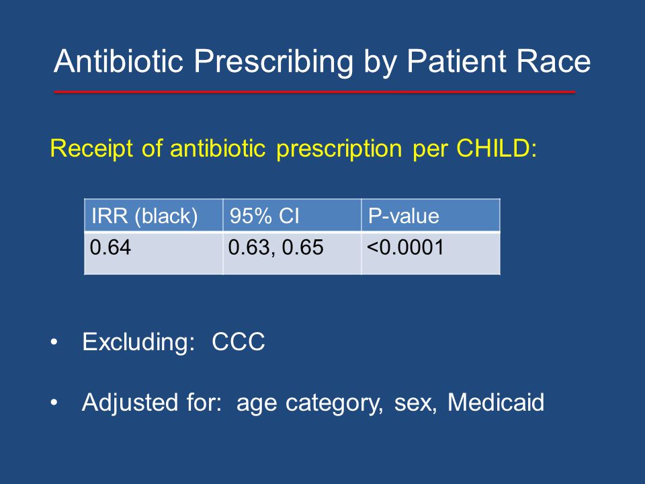Select the red underline below the title
This screenshot has width=645, height=484.
pyautogui.click(x=314, y=92)
